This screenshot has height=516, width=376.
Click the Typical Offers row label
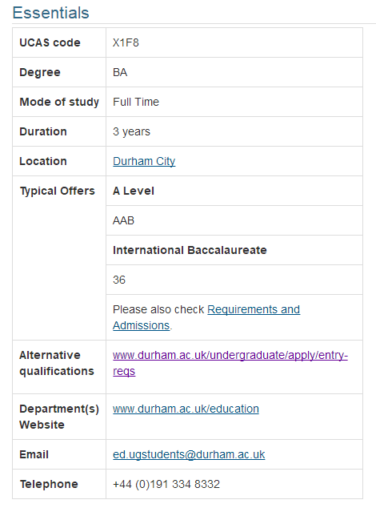pyautogui.click(x=57, y=191)
